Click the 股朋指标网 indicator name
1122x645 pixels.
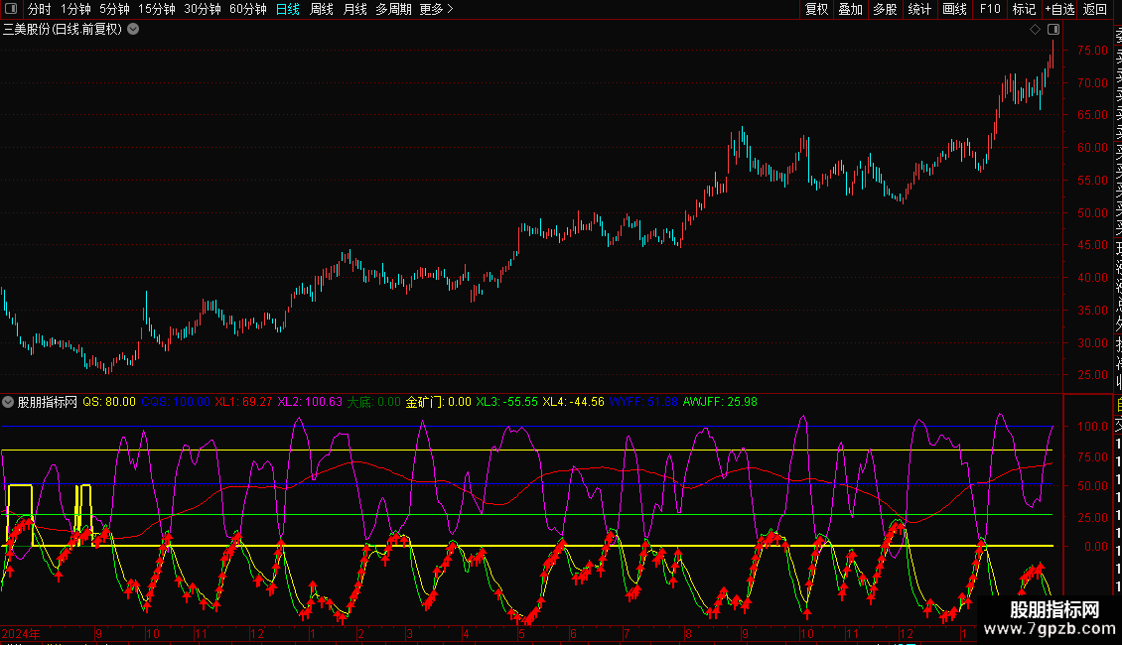(48, 402)
